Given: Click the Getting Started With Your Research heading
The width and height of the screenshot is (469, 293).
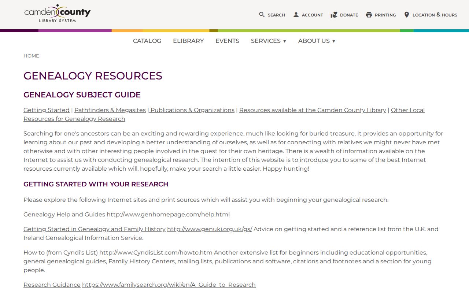Looking at the screenshot, I should [96, 184].
